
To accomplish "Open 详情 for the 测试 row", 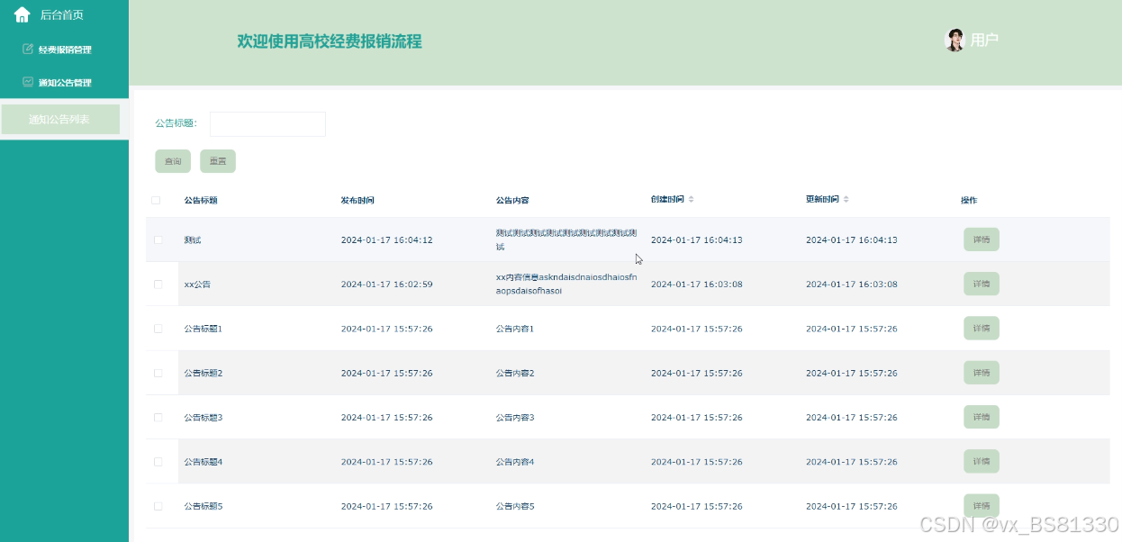I will coord(982,239).
